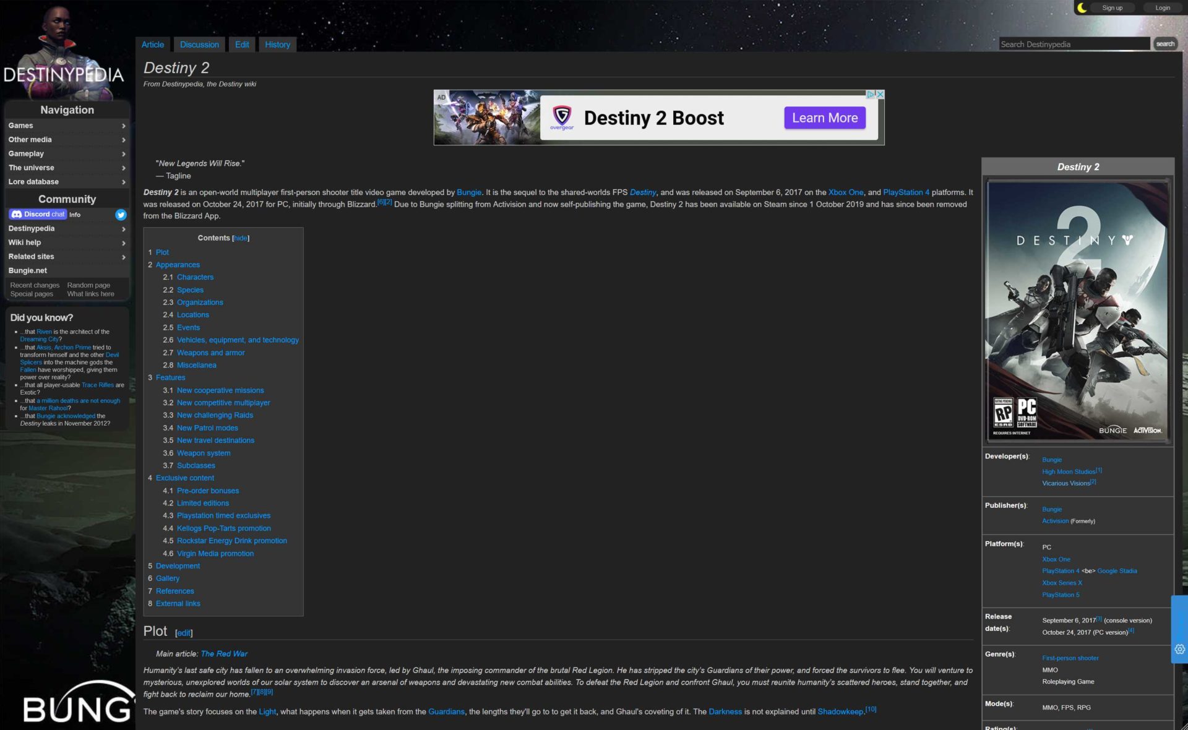Expand Lore database menu
1188x730 pixels.
pyautogui.click(x=66, y=182)
